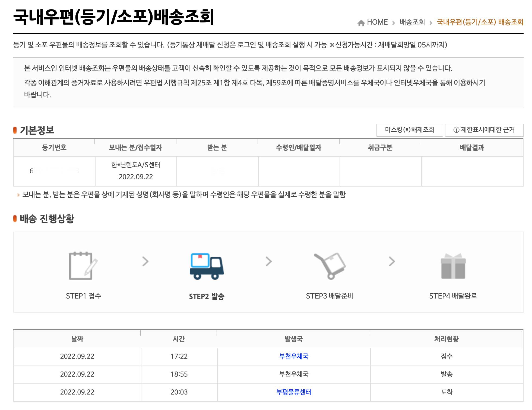Click the 처리현황 column header
This screenshot has width=532, height=410.
pos(446,339)
